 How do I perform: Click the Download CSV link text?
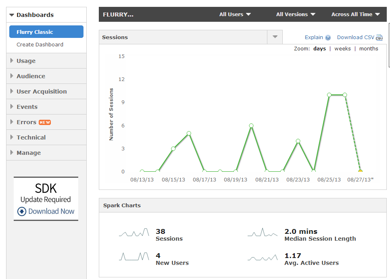(355, 37)
